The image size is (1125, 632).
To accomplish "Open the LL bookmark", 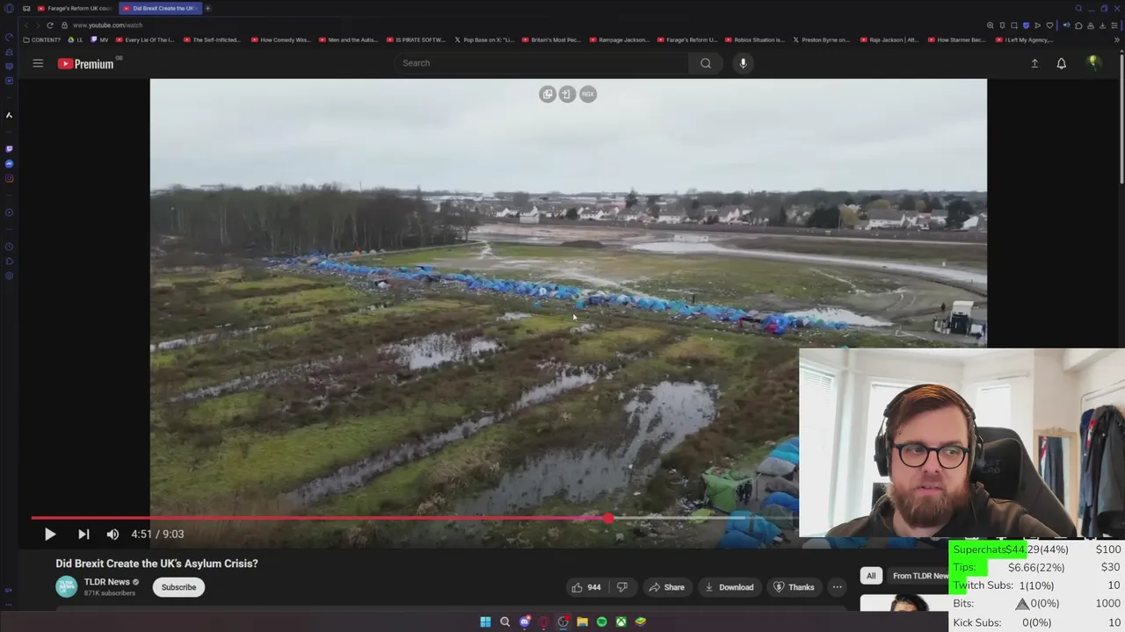I will tap(76, 39).
